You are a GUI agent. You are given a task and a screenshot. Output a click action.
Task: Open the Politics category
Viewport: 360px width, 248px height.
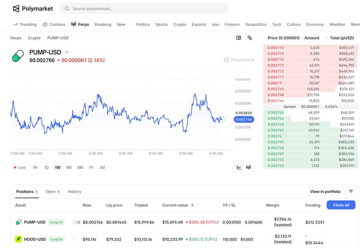pyautogui.click(x=142, y=24)
